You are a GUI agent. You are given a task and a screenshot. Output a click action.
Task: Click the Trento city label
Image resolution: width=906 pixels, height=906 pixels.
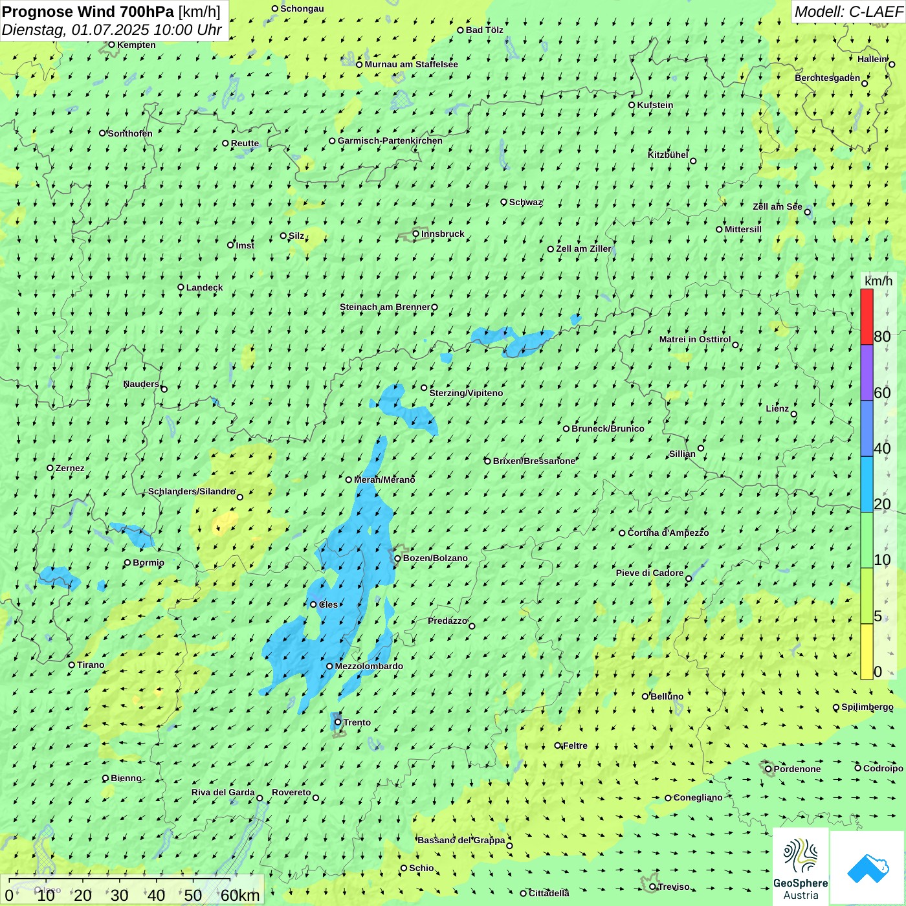pyautogui.click(x=357, y=722)
